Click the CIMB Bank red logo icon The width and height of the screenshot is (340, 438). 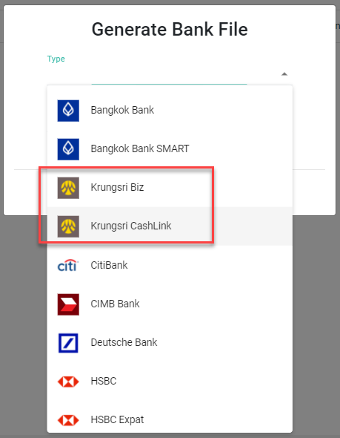68,304
